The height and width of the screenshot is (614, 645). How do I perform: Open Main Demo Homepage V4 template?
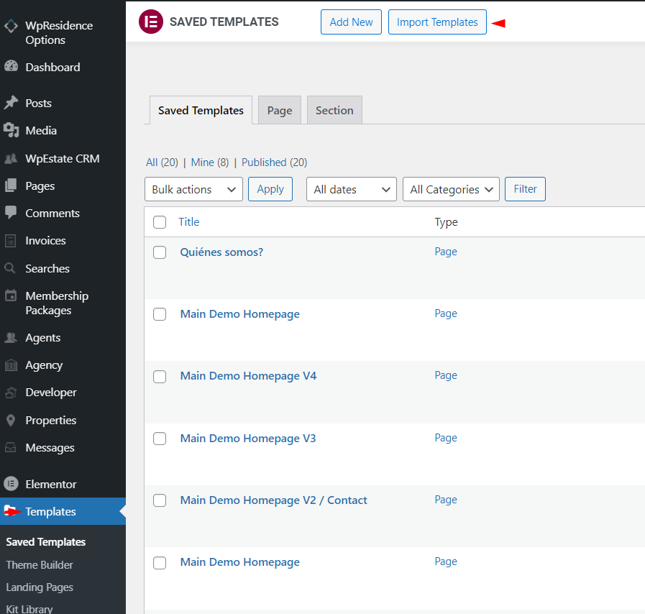(x=249, y=376)
